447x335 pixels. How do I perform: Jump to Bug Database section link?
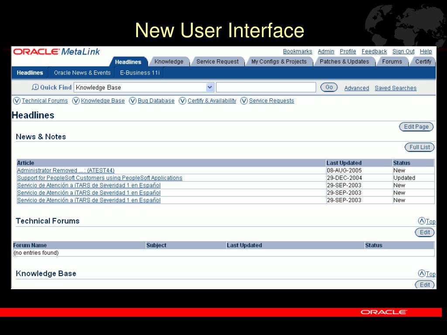(x=156, y=101)
